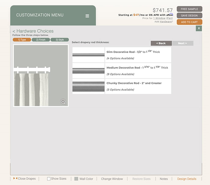Screen dimensions: 210x185
Task: Switch to the 1) Type step tab
Action: [22, 40]
